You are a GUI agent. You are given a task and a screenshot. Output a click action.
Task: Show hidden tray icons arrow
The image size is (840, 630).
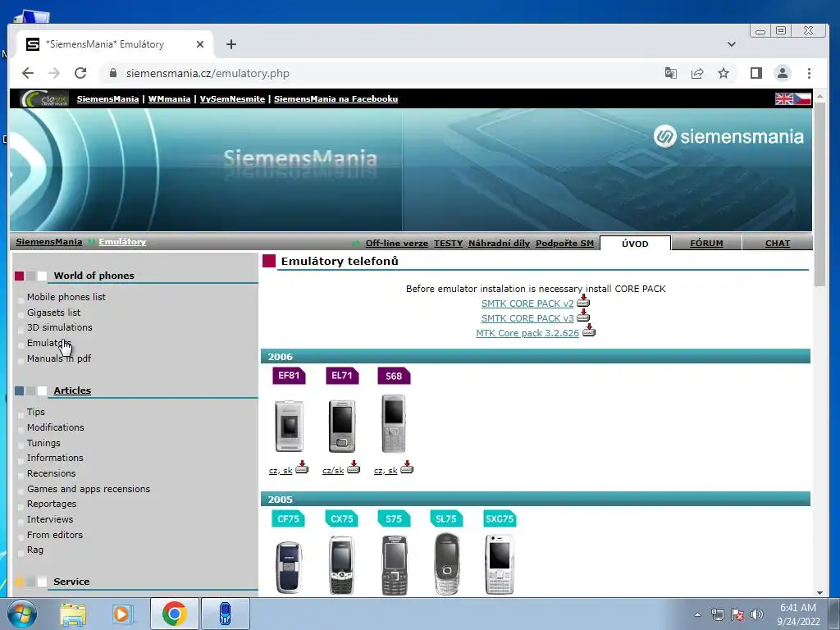(697, 614)
